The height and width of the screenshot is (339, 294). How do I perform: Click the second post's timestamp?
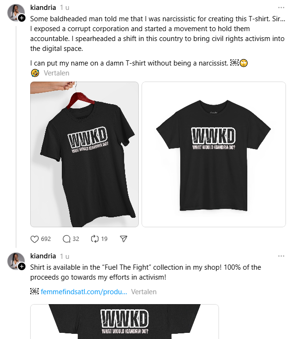point(65,256)
